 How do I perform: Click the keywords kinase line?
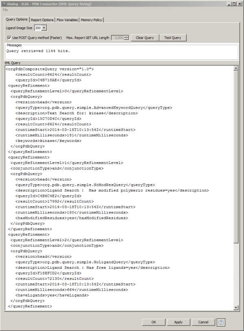coord(48,141)
